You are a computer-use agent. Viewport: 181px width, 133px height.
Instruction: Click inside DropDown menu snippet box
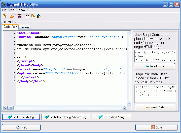(155, 94)
